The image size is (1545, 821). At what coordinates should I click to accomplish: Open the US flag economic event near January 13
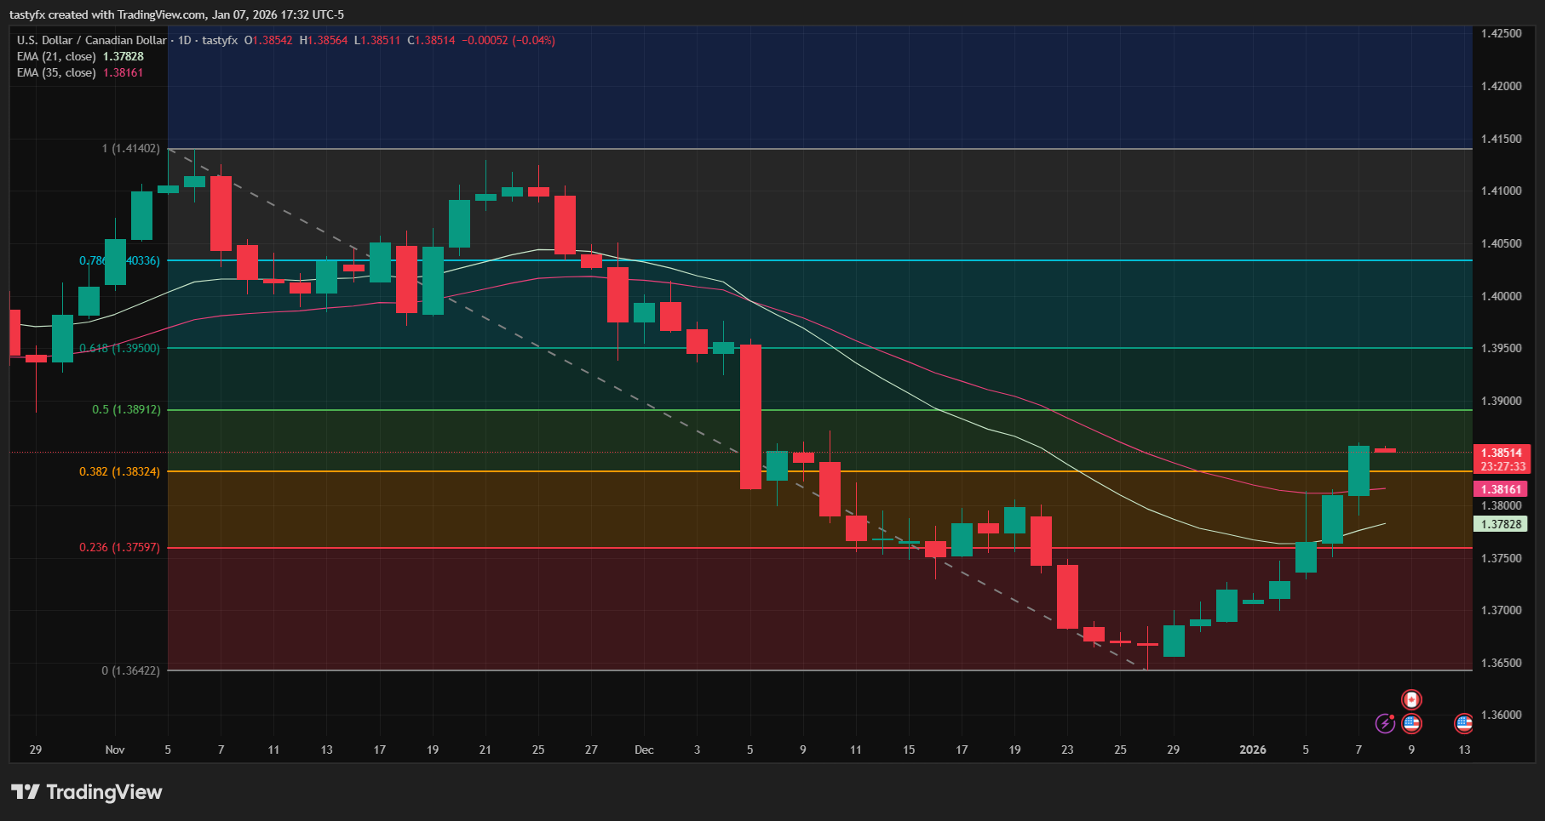coord(1463,724)
